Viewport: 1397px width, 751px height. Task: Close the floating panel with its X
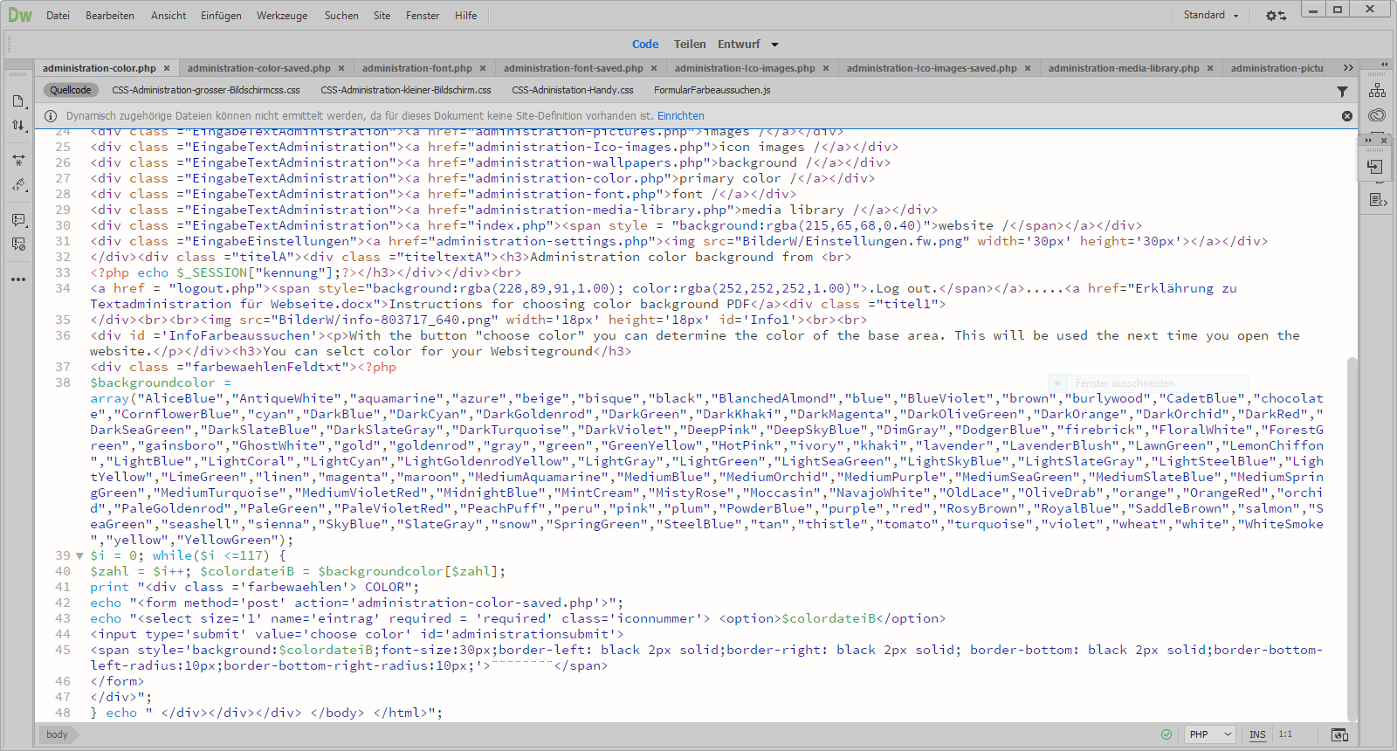coord(1383,140)
